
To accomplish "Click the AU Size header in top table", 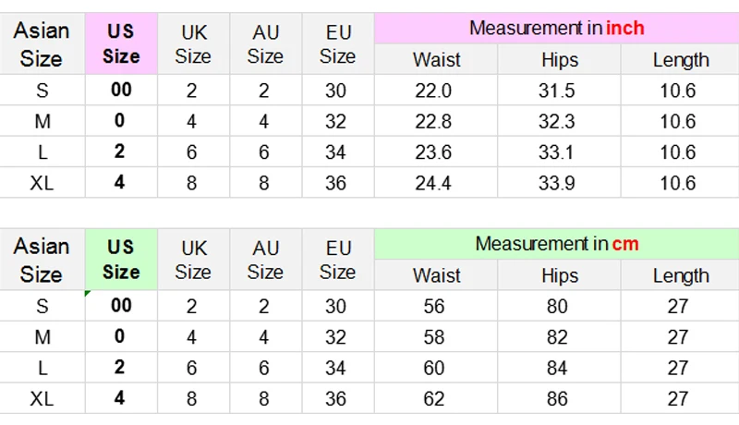I will click(265, 43).
